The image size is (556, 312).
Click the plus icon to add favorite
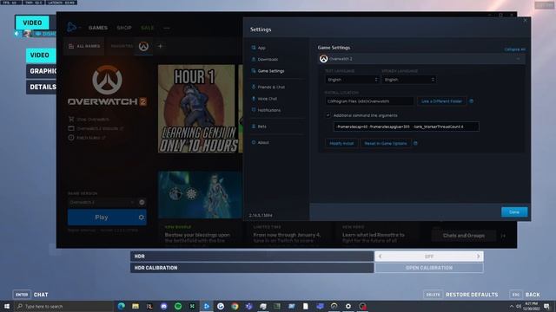160,46
